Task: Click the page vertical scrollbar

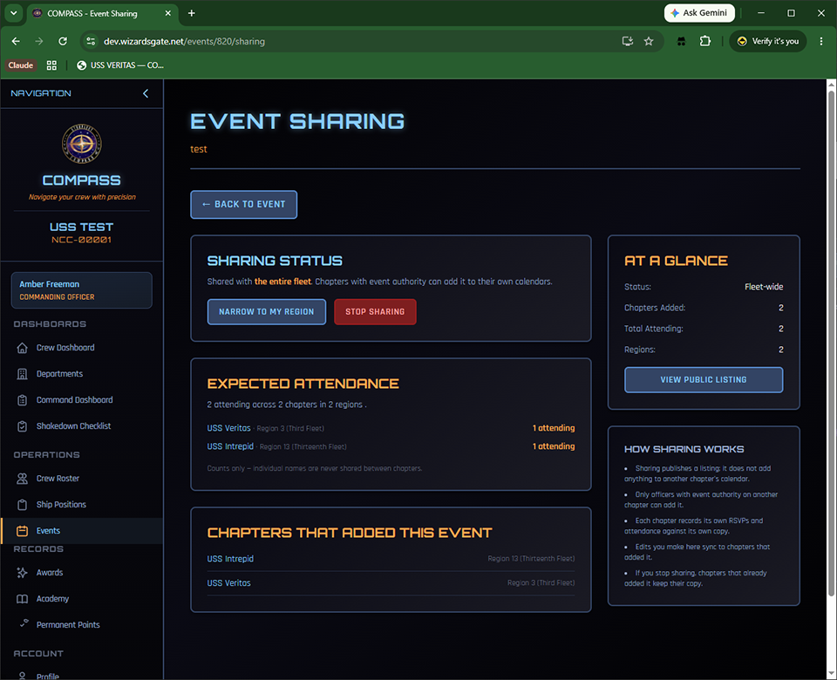Action: tap(831, 342)
